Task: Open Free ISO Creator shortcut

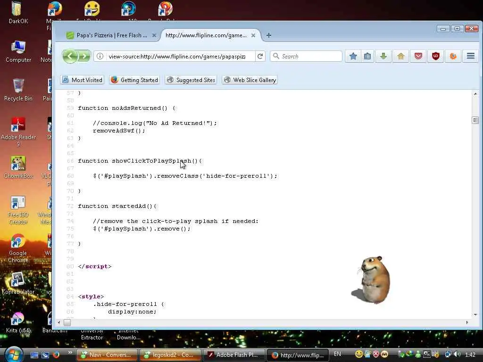Action: point(18,210)
